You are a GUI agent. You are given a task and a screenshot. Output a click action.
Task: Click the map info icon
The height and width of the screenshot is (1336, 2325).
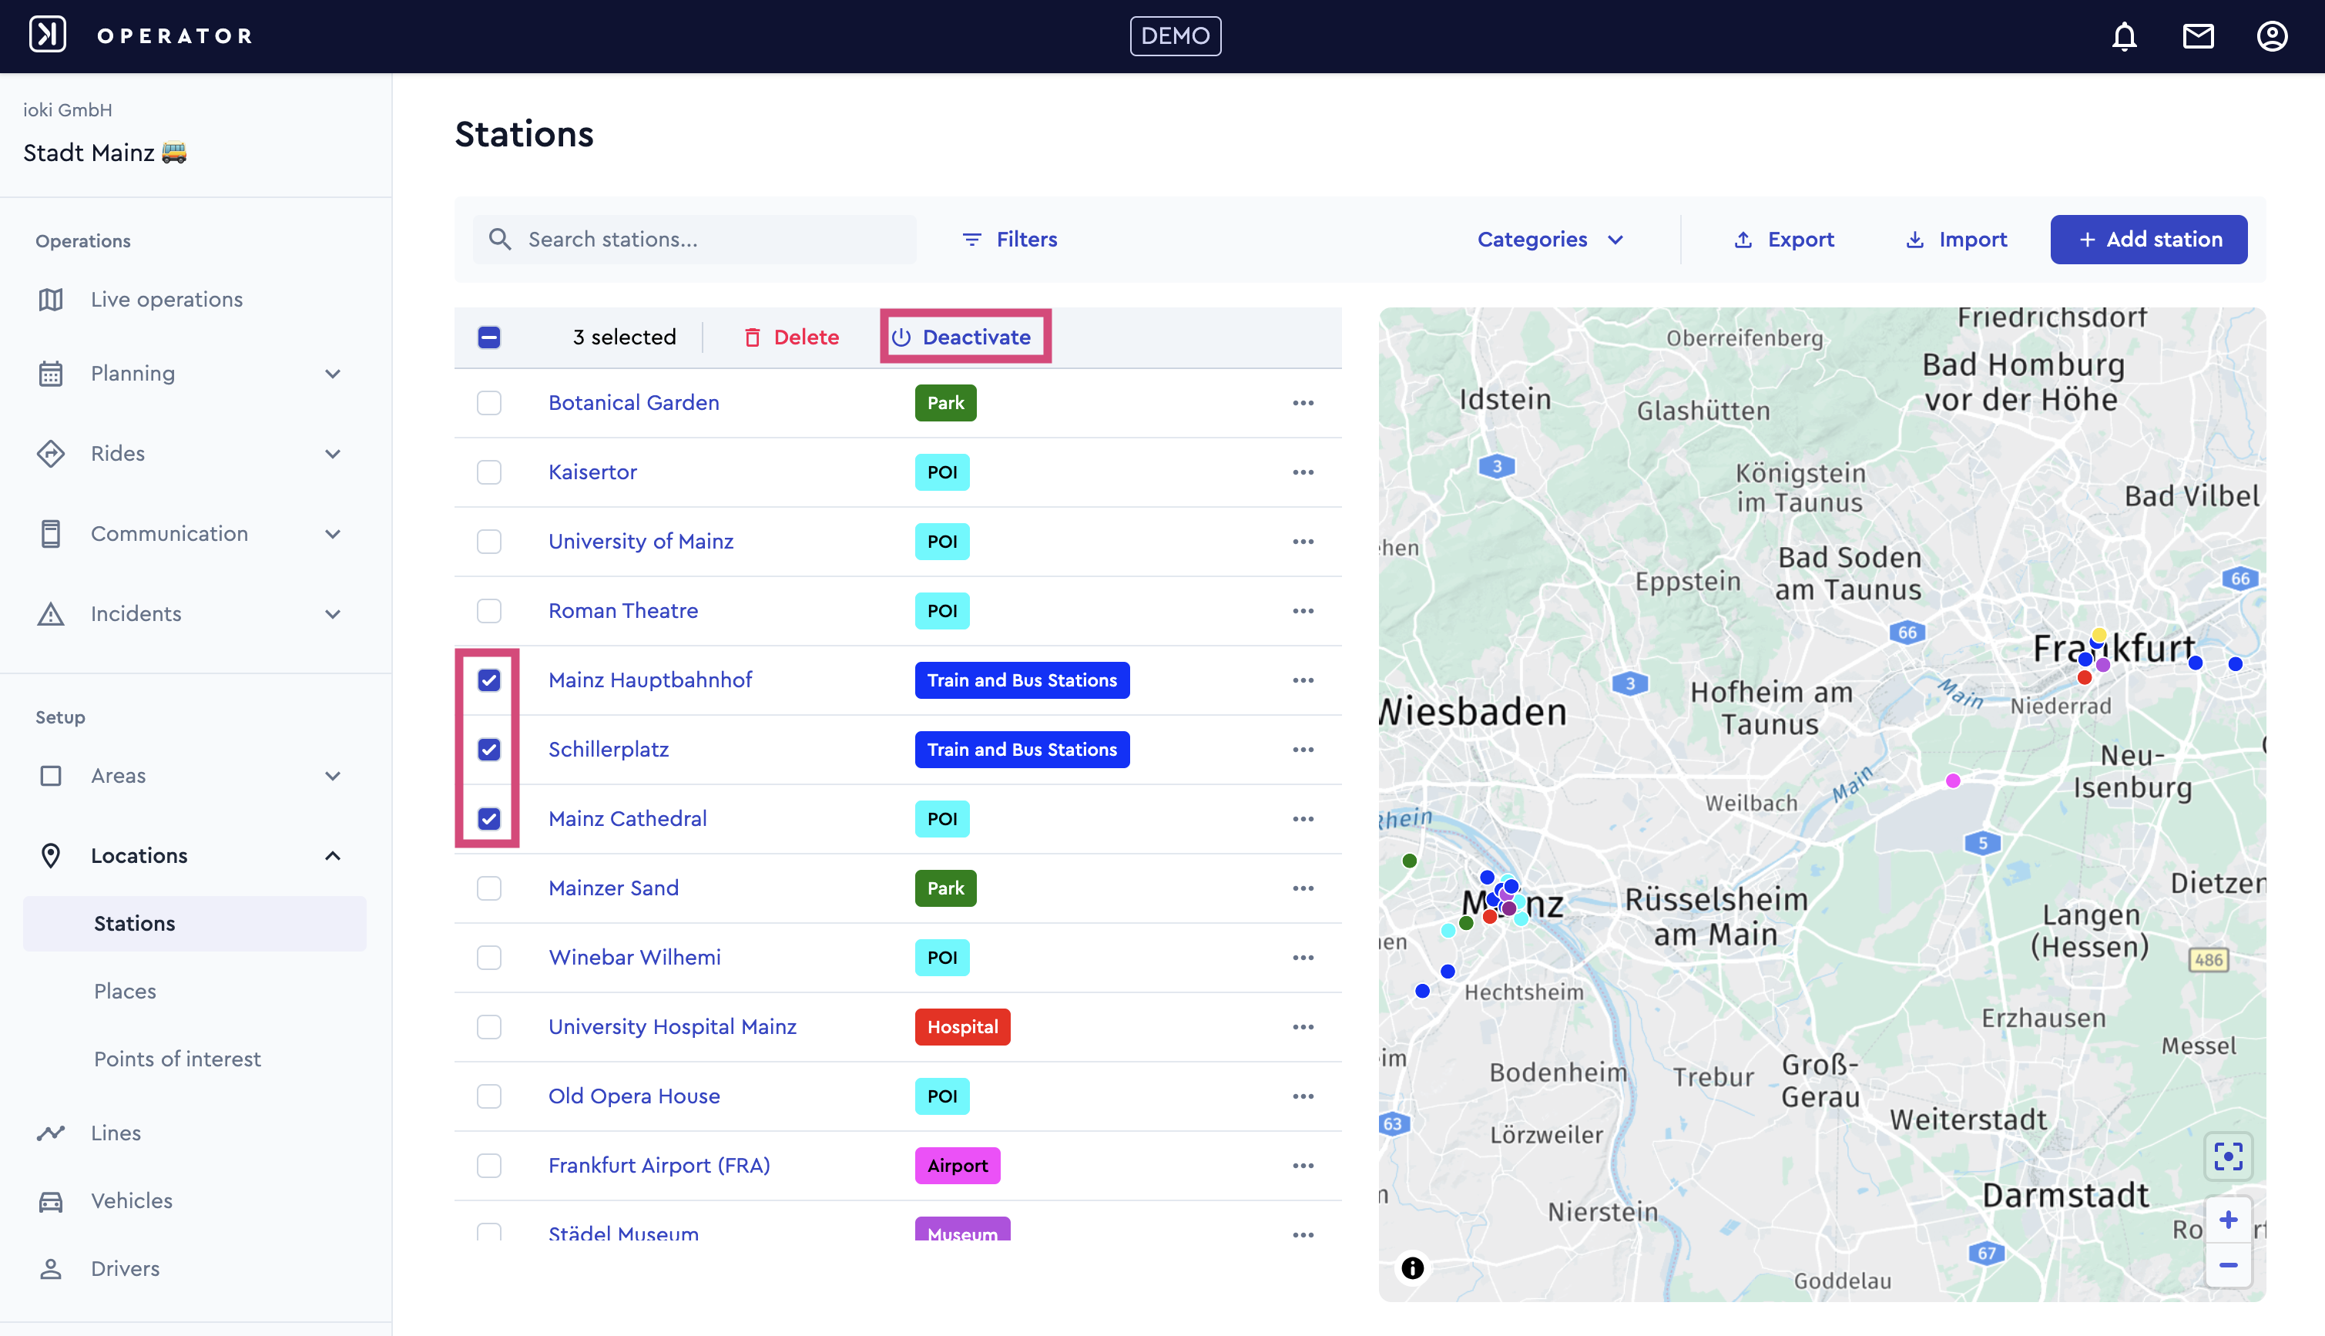click(1412, 1268)
